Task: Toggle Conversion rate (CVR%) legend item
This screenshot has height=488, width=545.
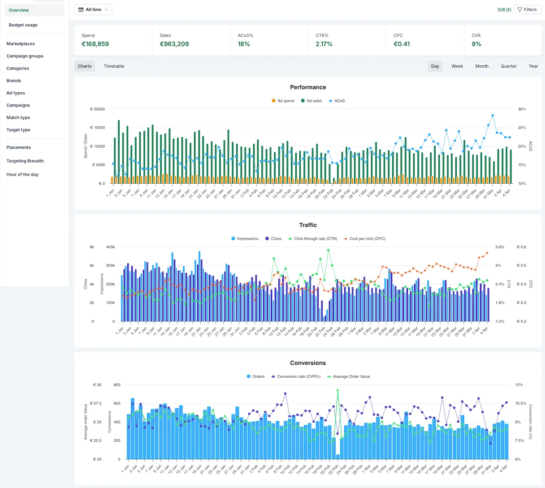Action: pos(296,376)
